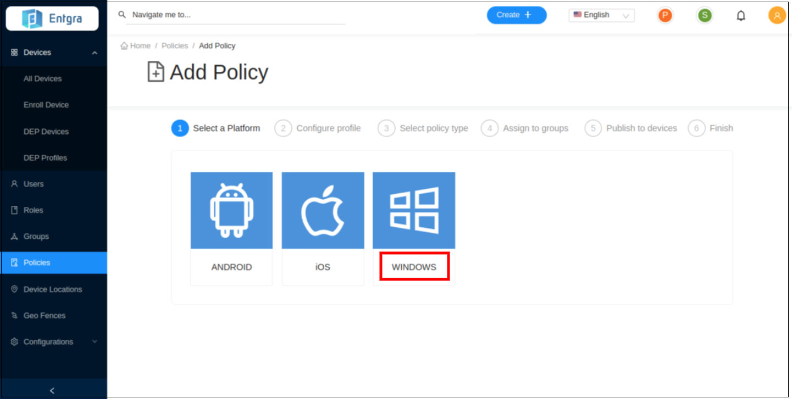
Task: Click the iOS label
Action: [323, 267]
